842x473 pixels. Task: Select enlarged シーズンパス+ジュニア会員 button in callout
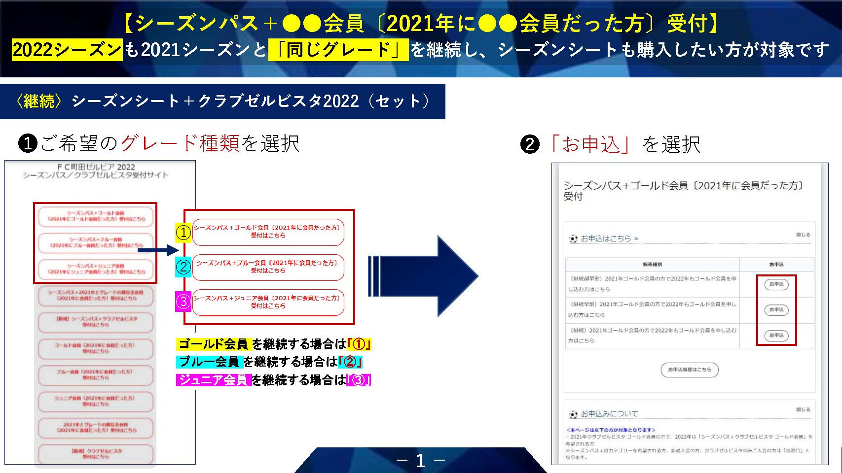coord(268,302)
